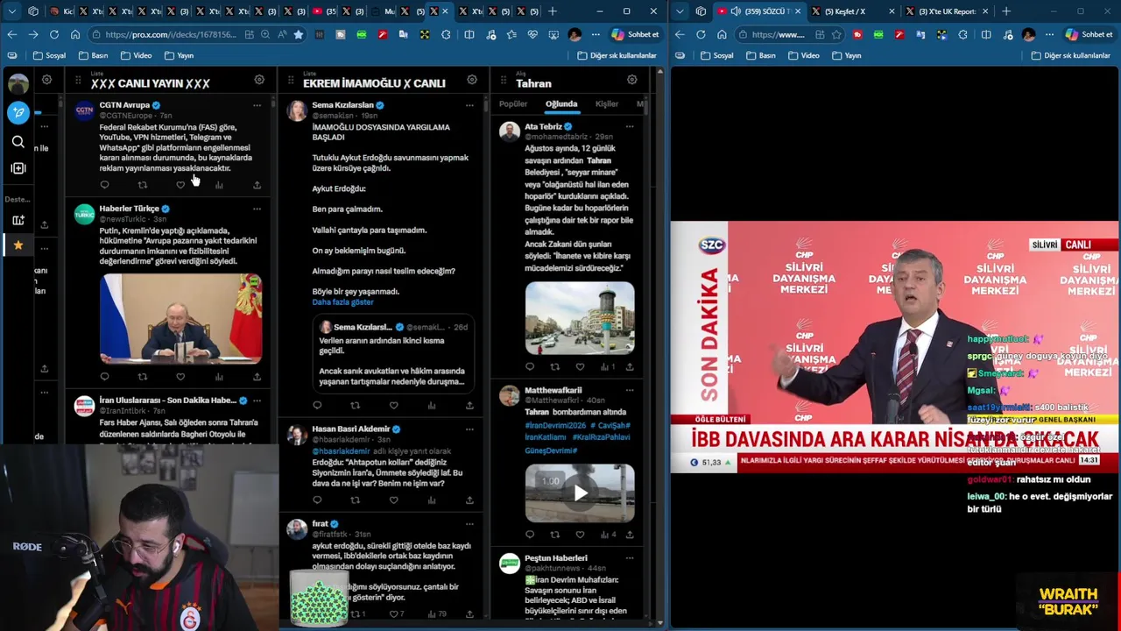Open Putin image in Haberler Türkçe post
The width and height of the screenshot is (1121, 631).
click(180, 319)
